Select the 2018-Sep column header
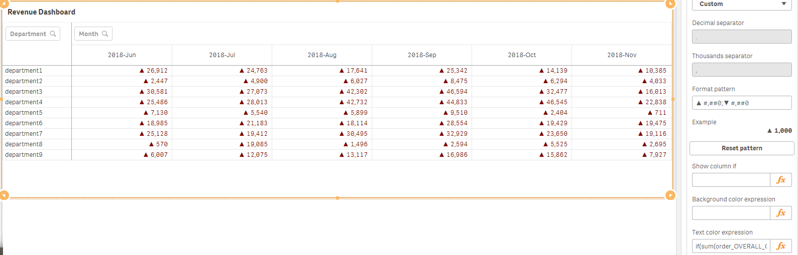The image size is (798, 255). click(x=422, y=55)
